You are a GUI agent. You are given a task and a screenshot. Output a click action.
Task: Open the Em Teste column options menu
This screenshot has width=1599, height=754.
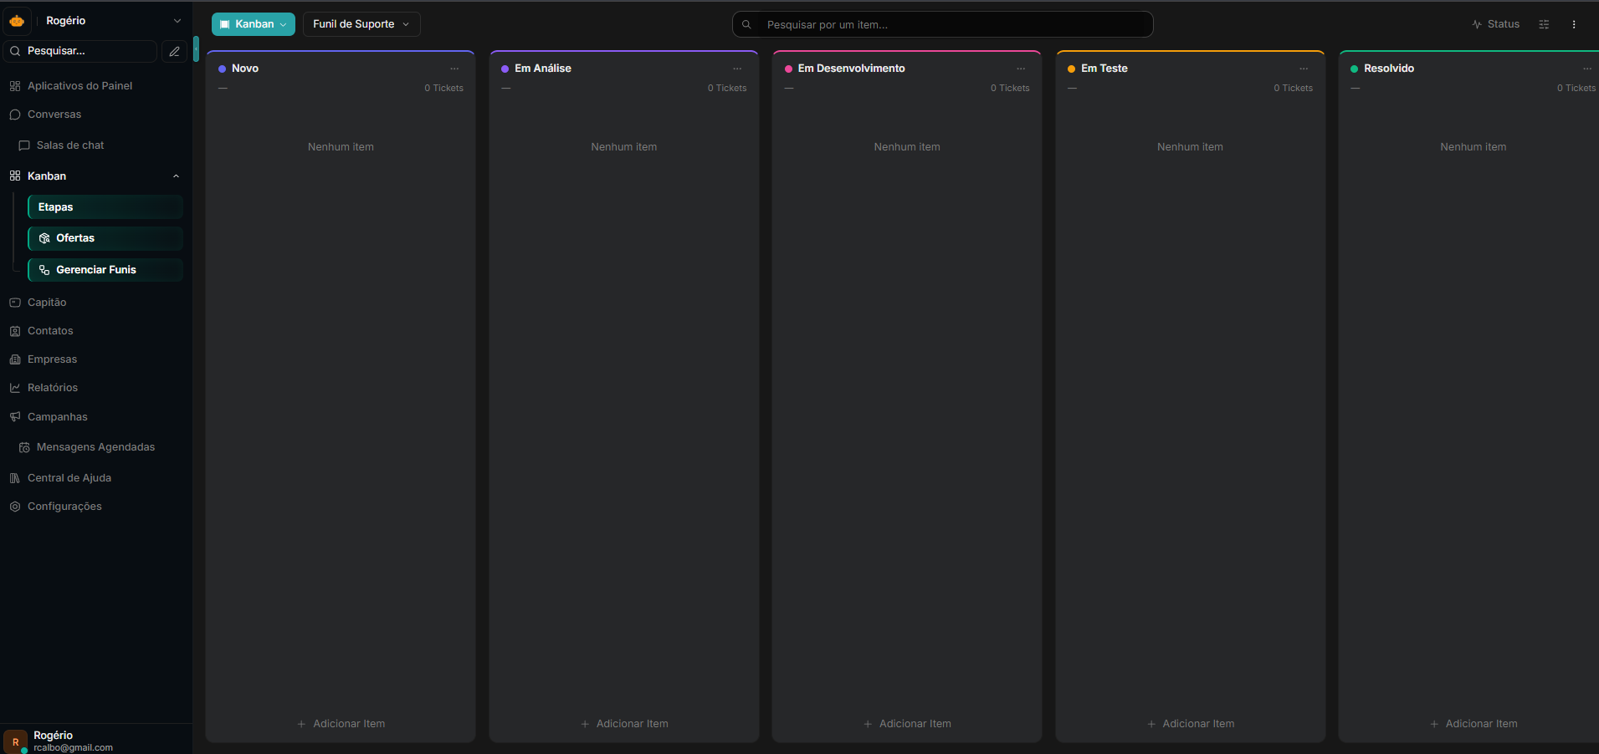pyautogui.click(x=1304, y=69)
